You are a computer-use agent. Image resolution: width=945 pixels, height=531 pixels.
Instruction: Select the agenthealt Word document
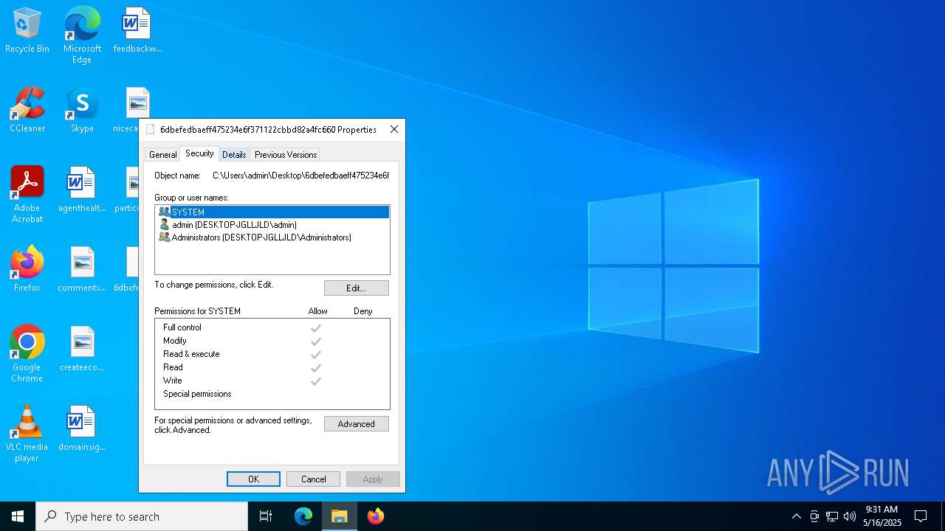(x=82, y=190)
